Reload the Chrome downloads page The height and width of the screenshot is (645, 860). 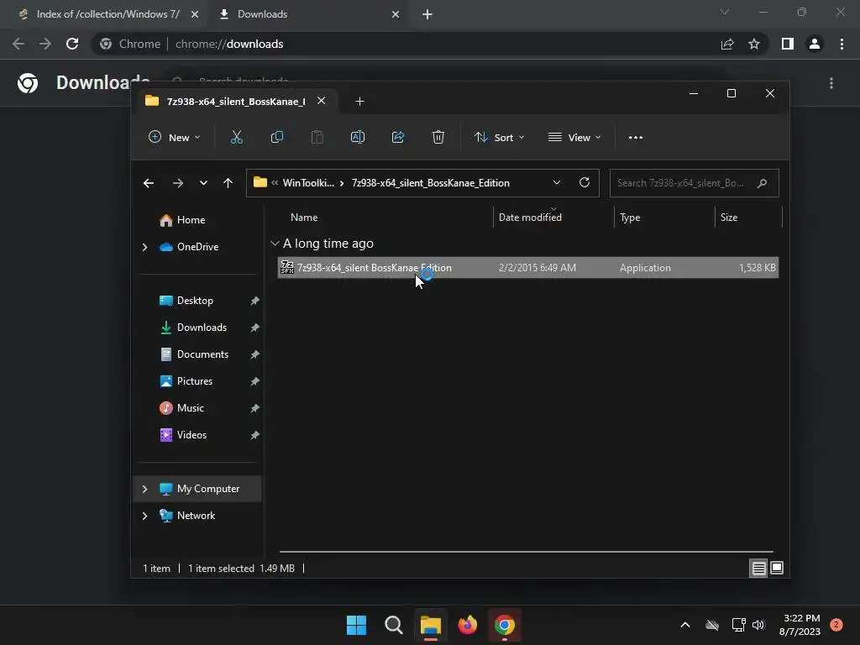[x=72, y=44]
